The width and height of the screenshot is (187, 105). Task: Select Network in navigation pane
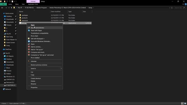[x=8, y=89]
